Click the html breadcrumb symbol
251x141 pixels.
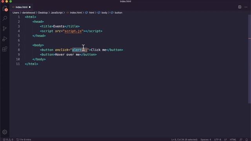91,13
